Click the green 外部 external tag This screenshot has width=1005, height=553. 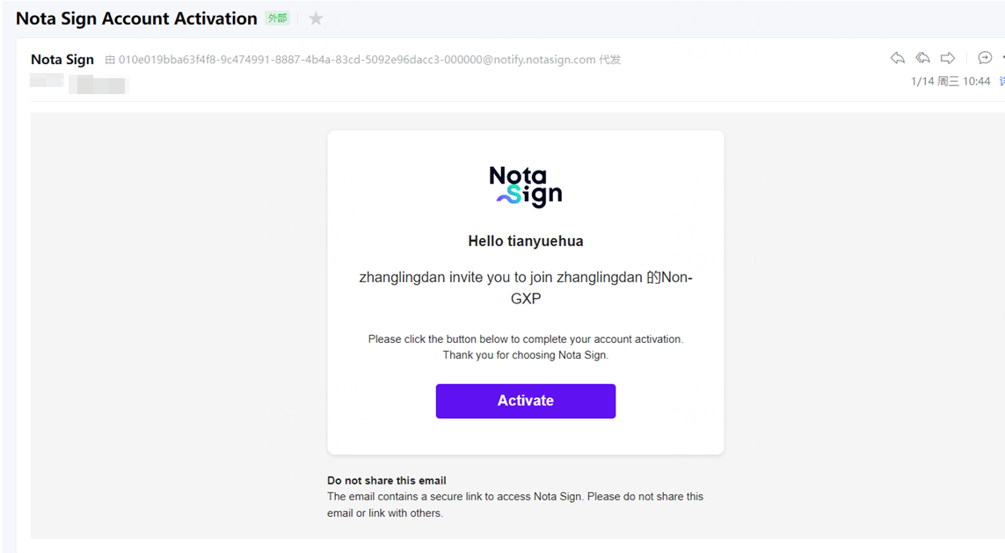[278, 18]
